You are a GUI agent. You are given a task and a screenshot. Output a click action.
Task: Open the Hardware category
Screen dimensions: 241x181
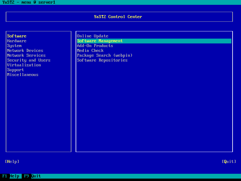[x=17, y=41]
